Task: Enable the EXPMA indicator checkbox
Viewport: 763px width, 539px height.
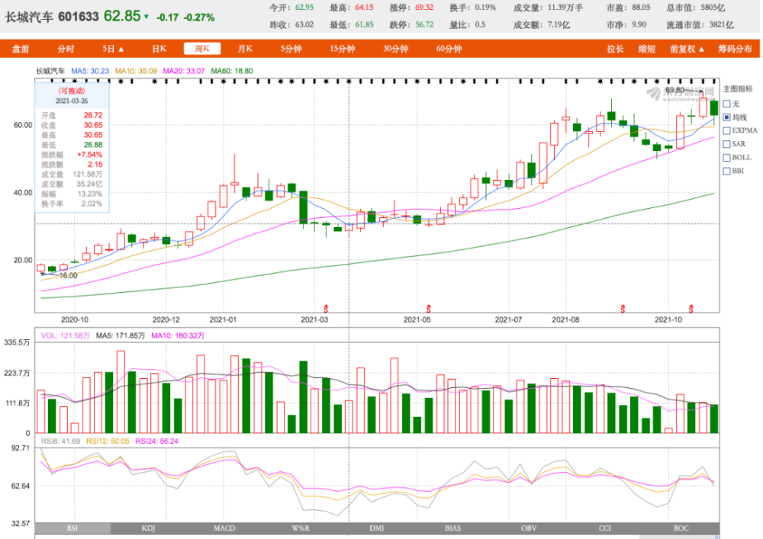Action: [x=727, y=130]
